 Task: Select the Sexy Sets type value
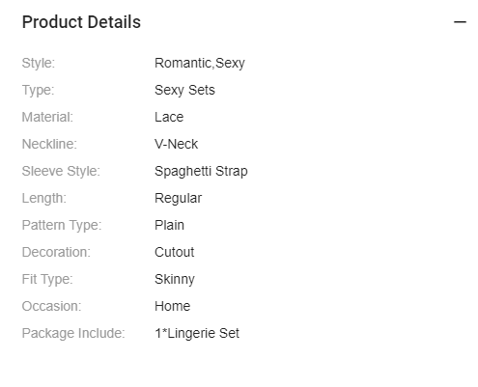[x=184, y=90]
